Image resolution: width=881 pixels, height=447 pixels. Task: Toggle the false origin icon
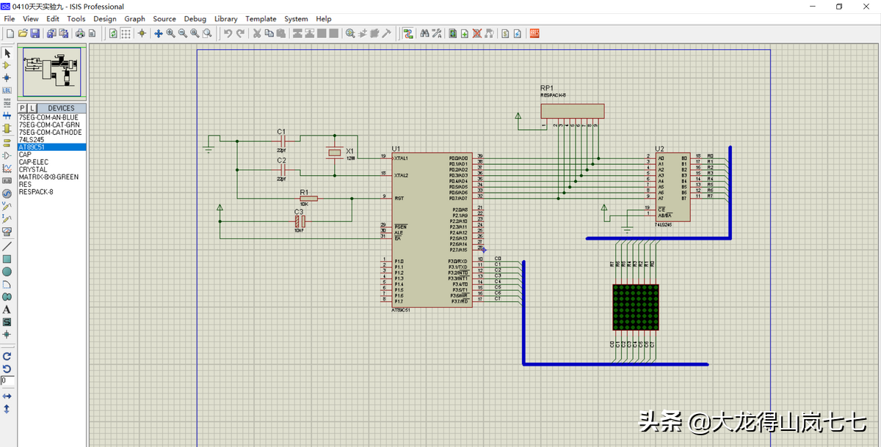tap(142, 33)
